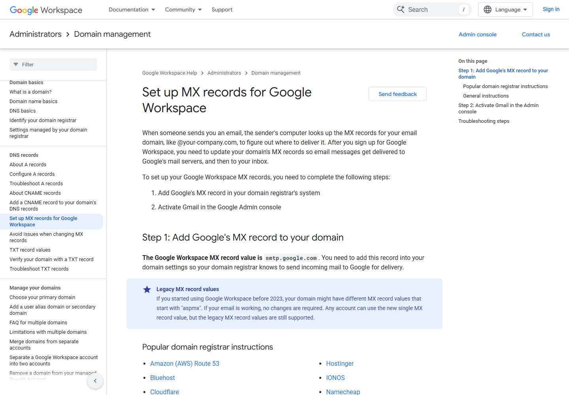Open the IONOS registrar link

tap(335, 378)
